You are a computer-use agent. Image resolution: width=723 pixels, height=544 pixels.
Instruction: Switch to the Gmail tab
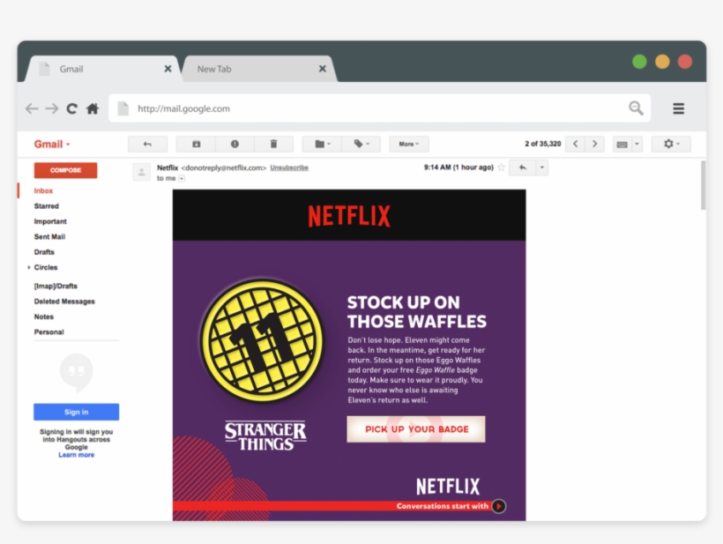[x=101, y=69]
